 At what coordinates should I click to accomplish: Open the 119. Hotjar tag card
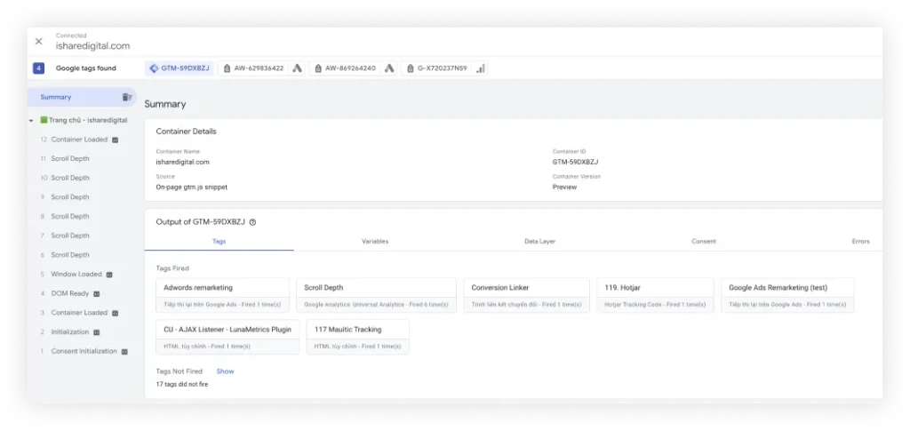[x=655, y=295]
